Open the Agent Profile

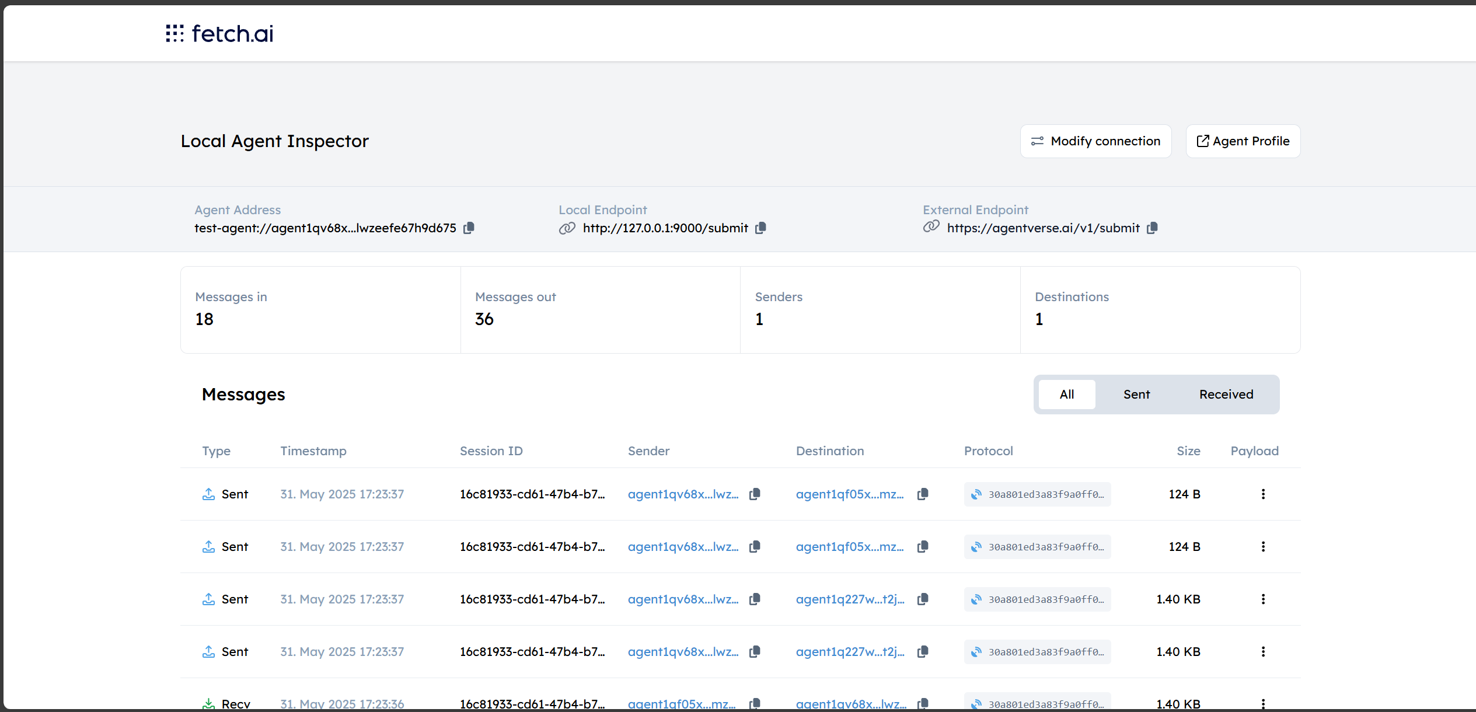click(x=1243, y=141)
